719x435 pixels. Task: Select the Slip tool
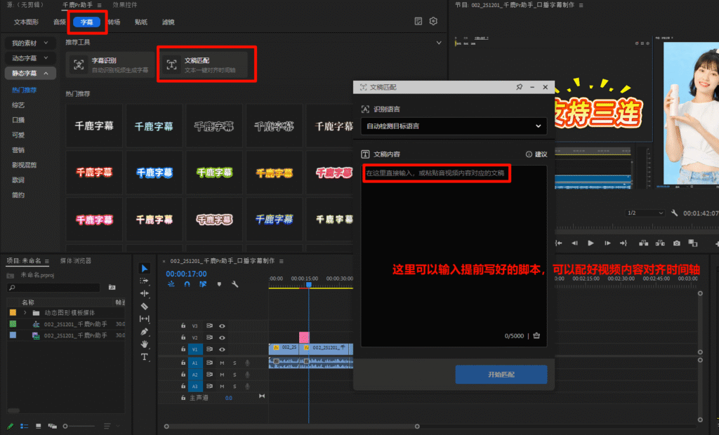pos(145,319)
